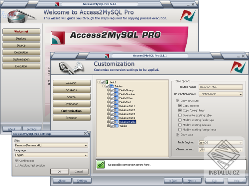This screenshot has width=249, height=186.
Task: Go to Source step in Customization window
Action: (x=72, y=97)
